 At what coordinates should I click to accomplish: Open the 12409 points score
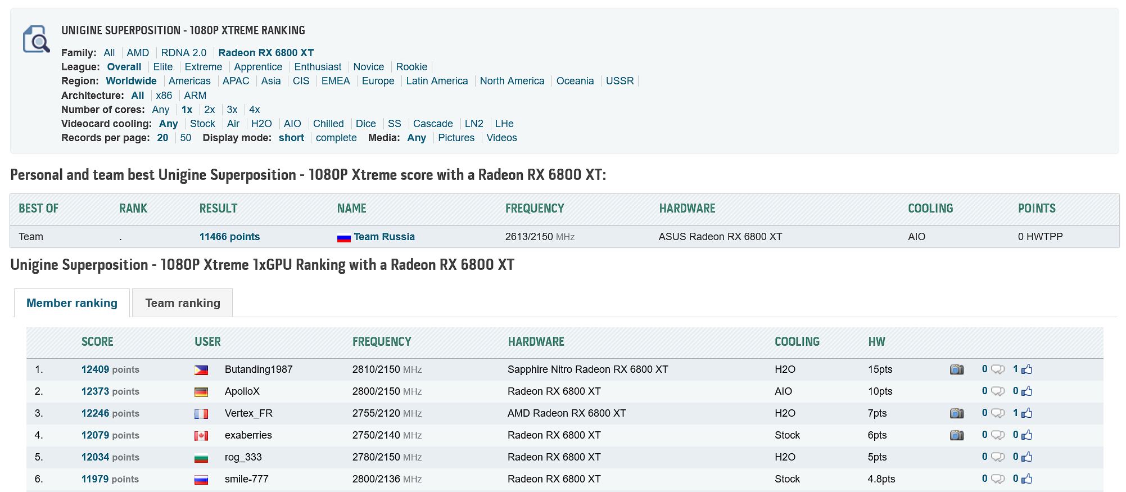click(110, 369)
